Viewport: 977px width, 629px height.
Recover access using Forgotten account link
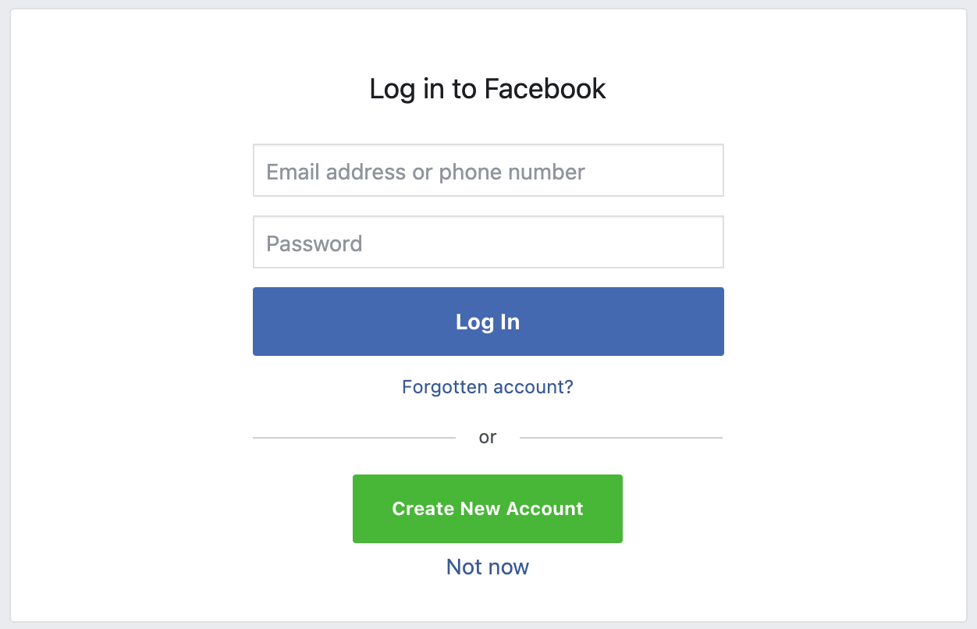[x=488, y=387]
